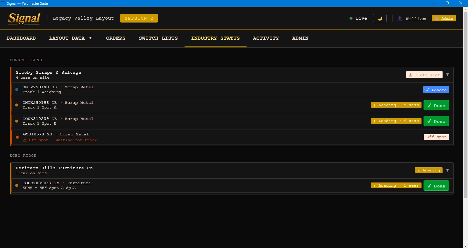Mark GONX310209 as Done

click(x=436, y=121)
